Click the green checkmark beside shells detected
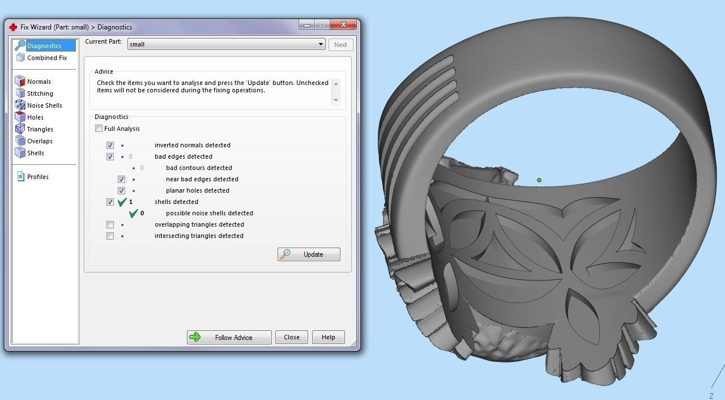 click(122, 202)
